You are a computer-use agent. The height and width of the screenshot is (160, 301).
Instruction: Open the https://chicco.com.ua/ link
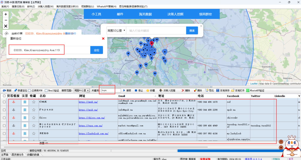[92, 118]
